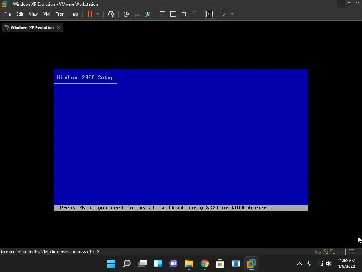Viewport: 362px width, 272px height.
Task: Open the File menu
Action: pyautogui.click(x=7, y=14)
